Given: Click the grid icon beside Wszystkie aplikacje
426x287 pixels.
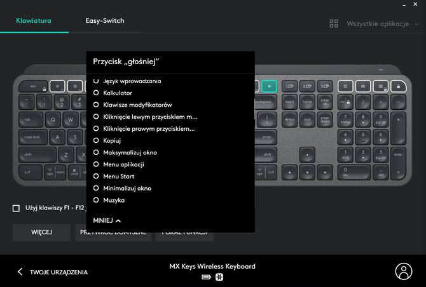Looking at the screenshot, I should tap(334, 23).
